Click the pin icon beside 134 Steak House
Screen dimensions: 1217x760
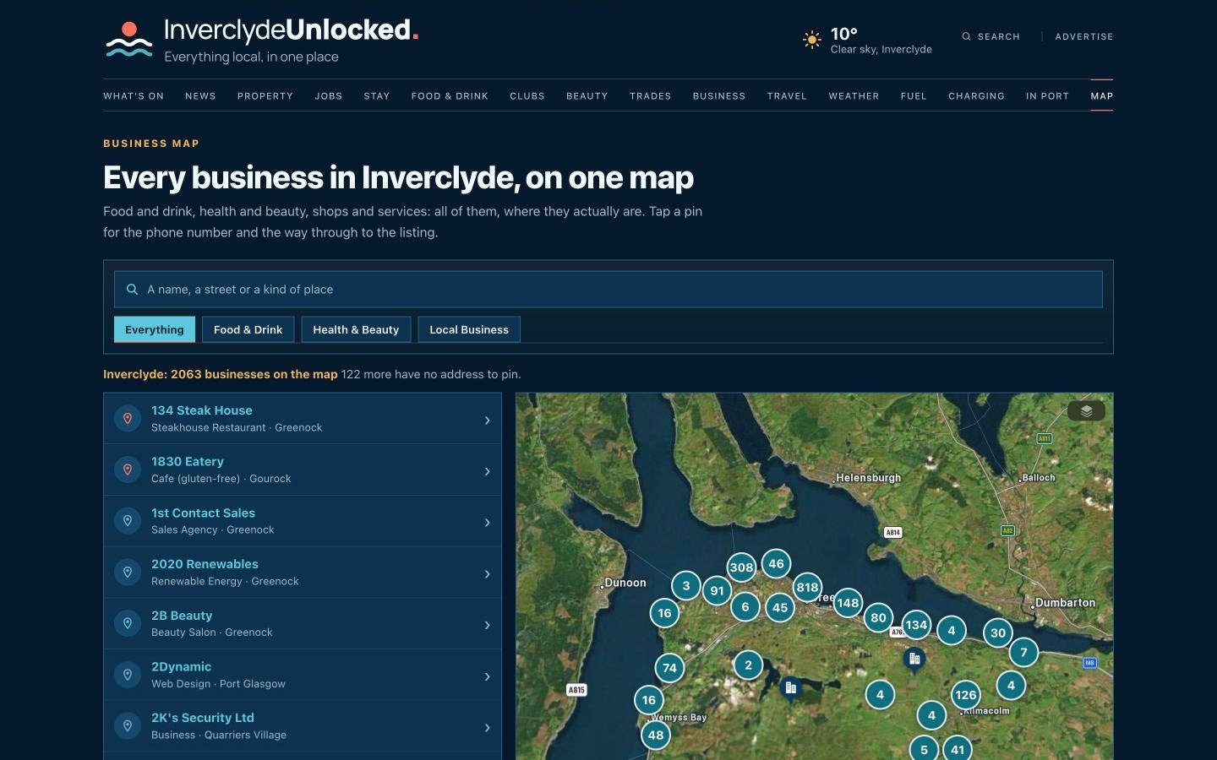pos(128,419)
